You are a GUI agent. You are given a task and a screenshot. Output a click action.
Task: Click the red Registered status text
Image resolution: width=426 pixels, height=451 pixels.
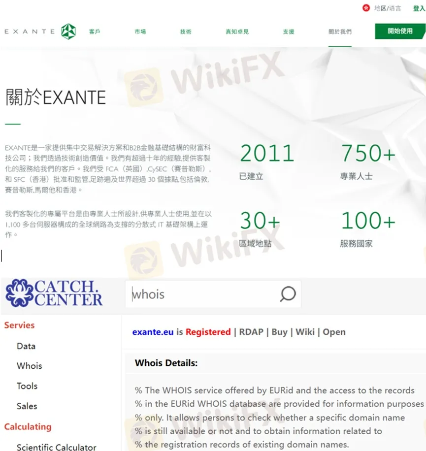[x=208, y=332]
